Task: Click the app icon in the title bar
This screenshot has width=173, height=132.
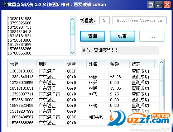Action: pyautogui.click(x=5, y=4)
